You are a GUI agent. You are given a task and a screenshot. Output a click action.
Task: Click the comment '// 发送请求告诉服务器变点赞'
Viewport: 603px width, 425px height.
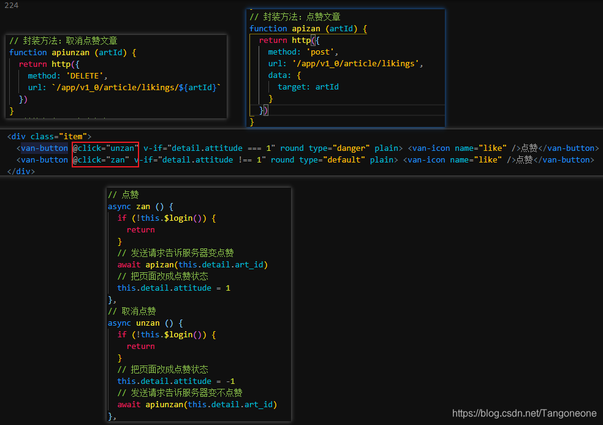click(x=176, y=253)
